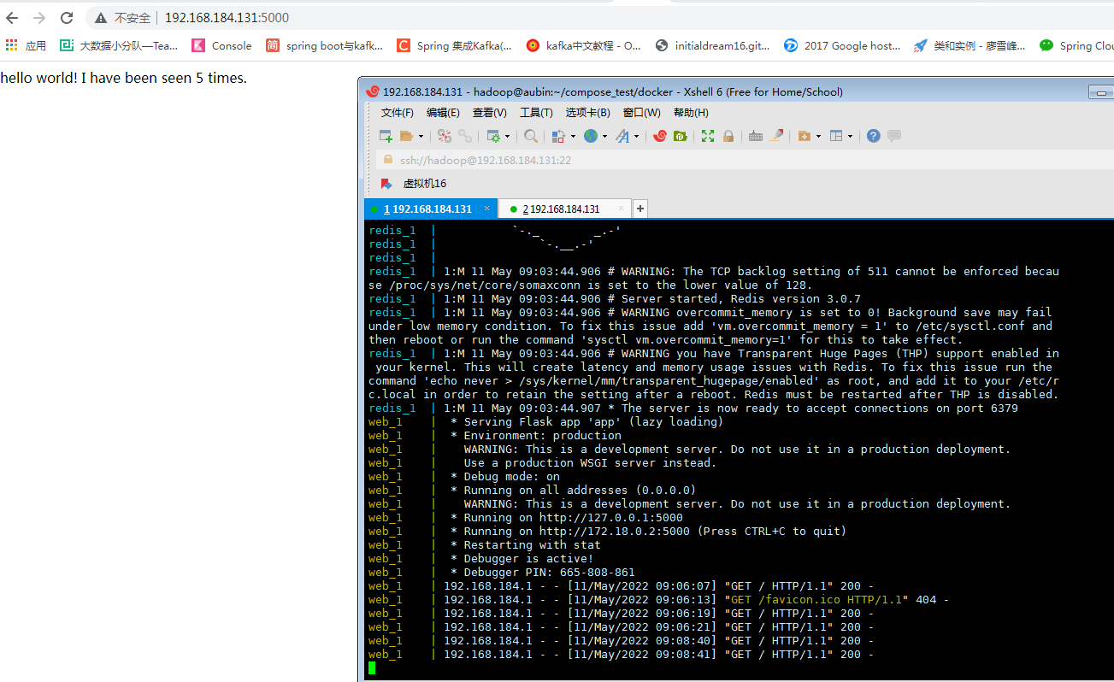The width and height of the screenshot is (1114, 682).
Task: Click the globe encoding icon in Xshell
Action: pos(590,136)
